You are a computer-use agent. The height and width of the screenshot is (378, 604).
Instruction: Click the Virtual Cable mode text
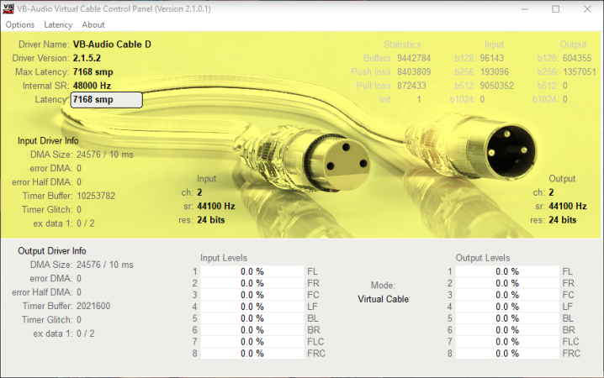point(383,298)
